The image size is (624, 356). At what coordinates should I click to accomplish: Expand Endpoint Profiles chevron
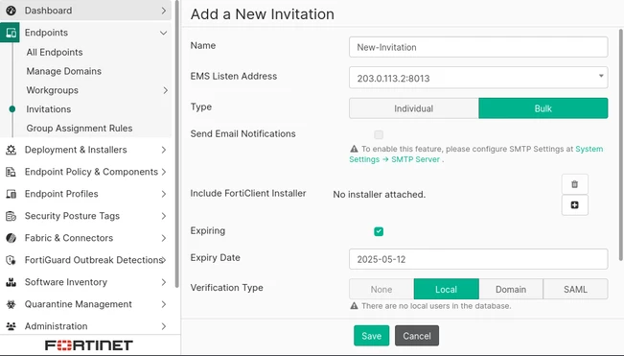164,194
